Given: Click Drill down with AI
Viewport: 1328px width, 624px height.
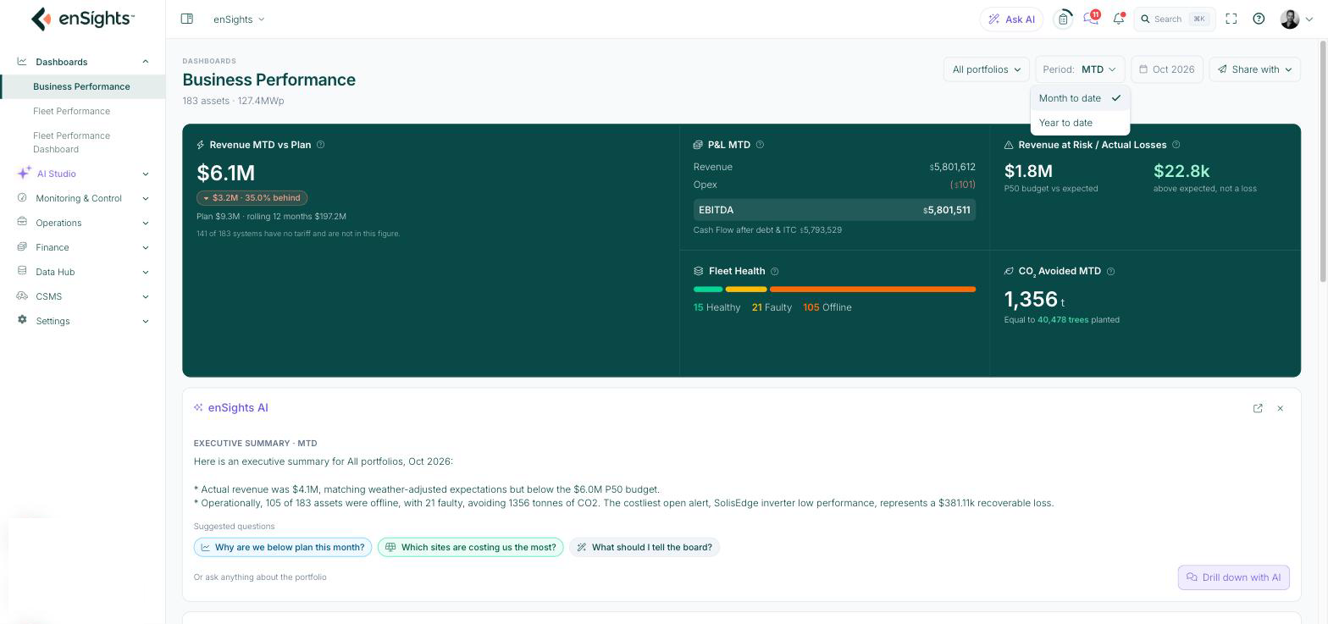Looking at the screenshot, I should click(x=1233, y=577).
